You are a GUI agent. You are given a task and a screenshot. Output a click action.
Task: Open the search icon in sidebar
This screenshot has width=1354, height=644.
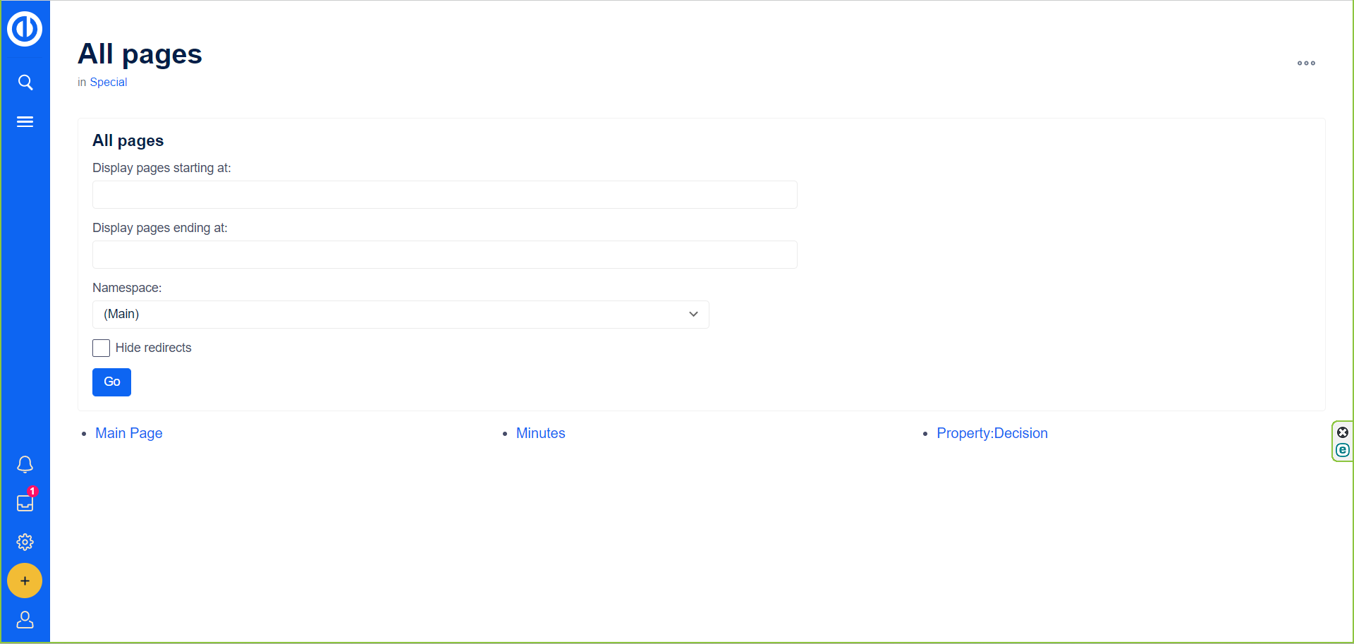click(x=25, y=83)
